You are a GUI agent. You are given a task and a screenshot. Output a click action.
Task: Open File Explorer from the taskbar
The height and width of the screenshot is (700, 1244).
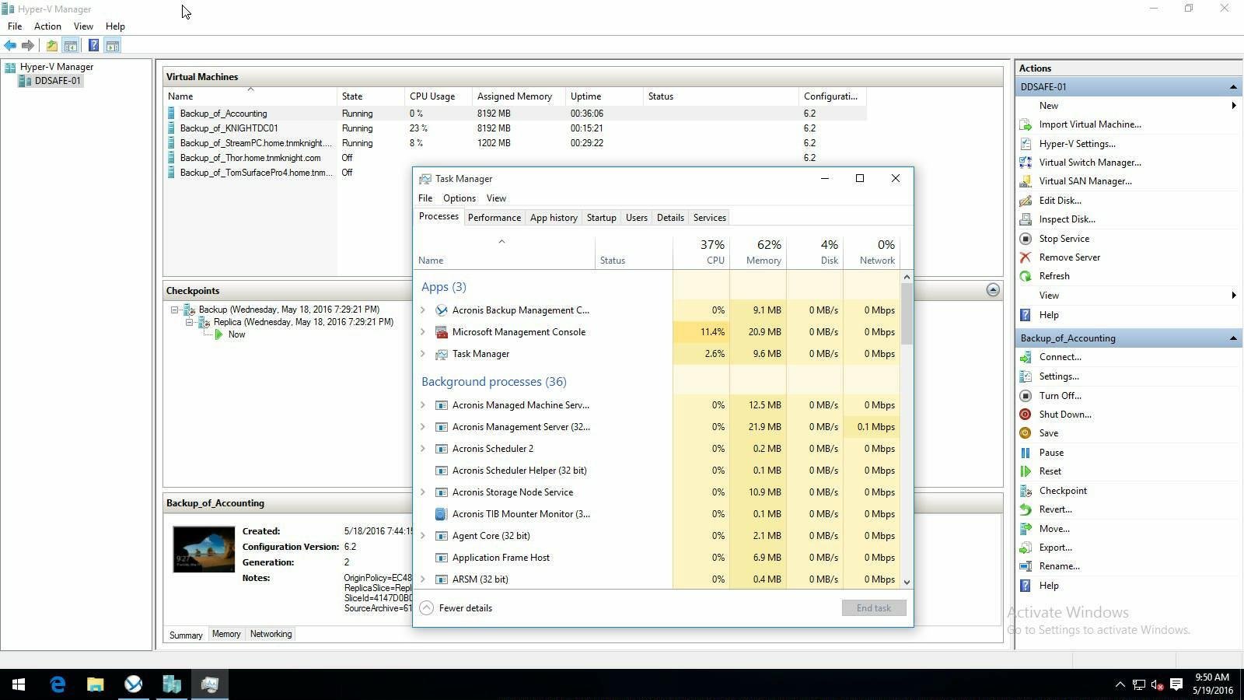tap(95, 684)
